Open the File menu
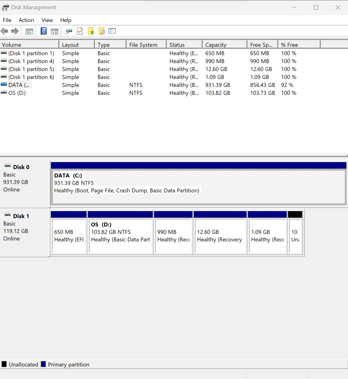 coord(7,20)
